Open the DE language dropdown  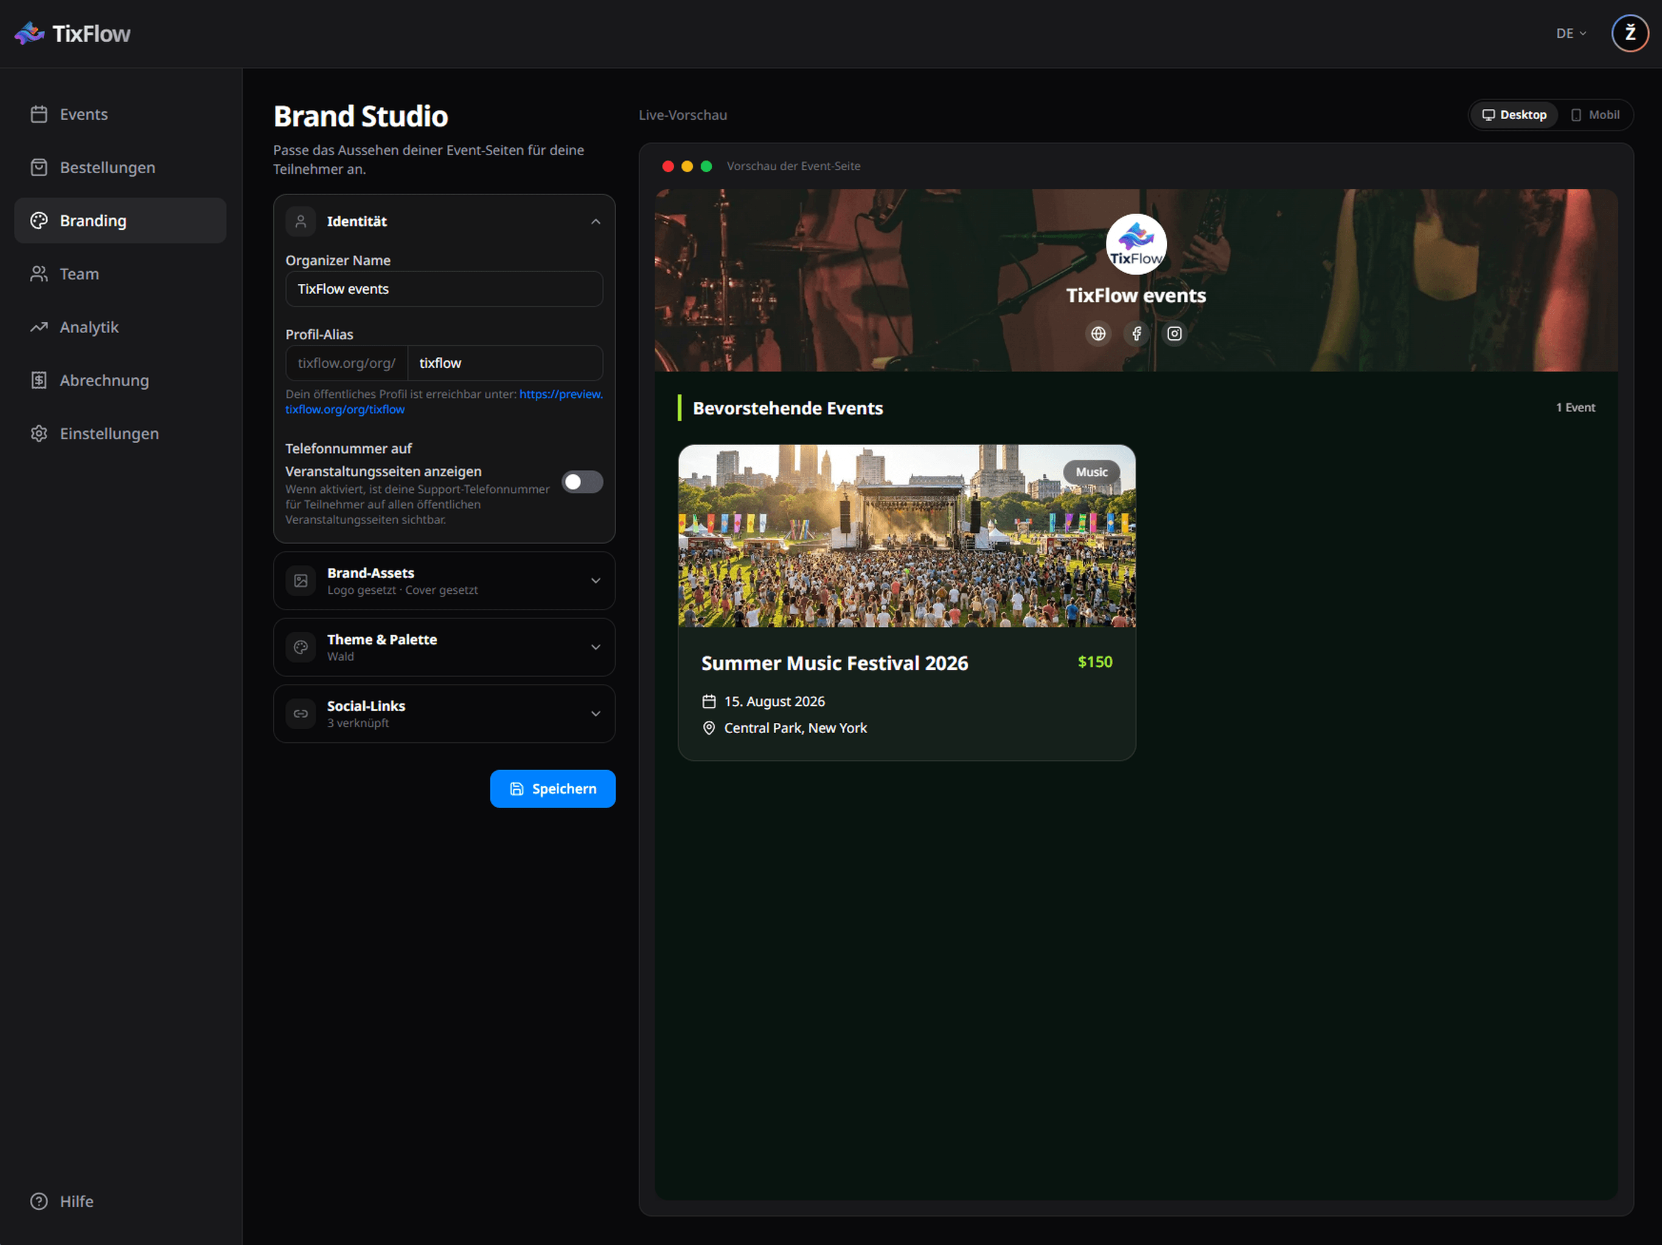pyautogui.click(x=1571, y=34)
